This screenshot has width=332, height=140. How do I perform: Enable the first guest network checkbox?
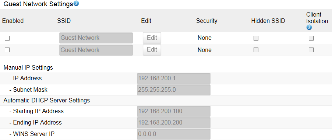click(7, 38)
